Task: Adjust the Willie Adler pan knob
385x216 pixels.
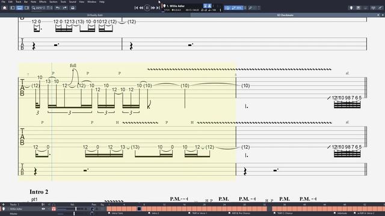Action: 92,209
